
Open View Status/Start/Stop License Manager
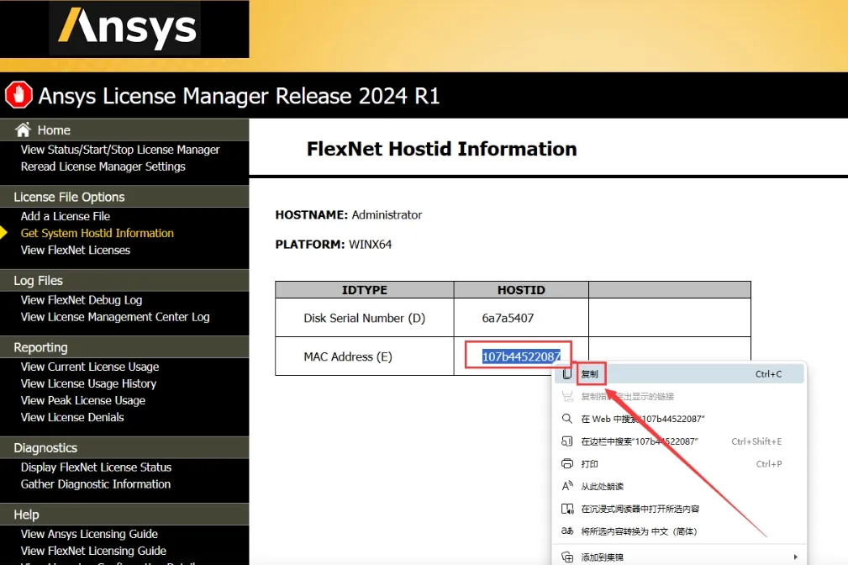(x=120, y=150)
